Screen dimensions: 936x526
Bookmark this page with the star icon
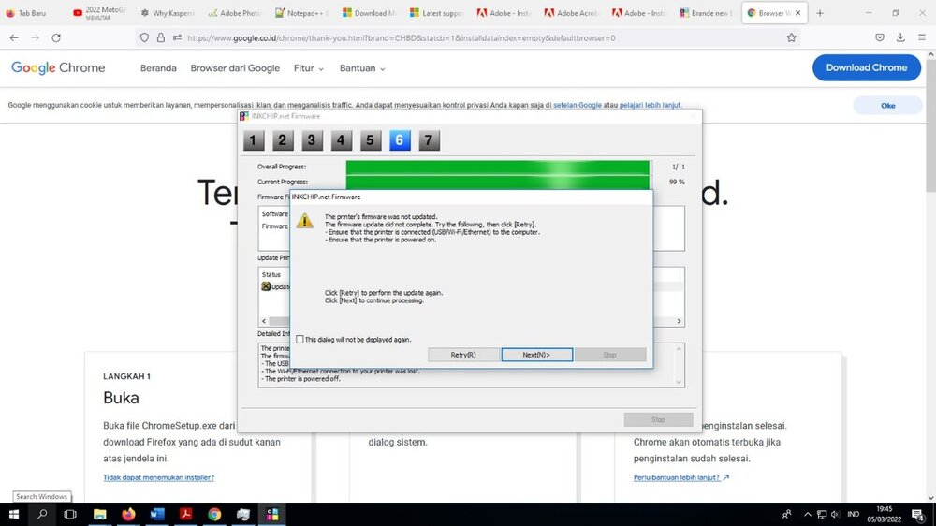[792, 38]
